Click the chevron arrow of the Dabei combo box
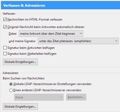 81,33
